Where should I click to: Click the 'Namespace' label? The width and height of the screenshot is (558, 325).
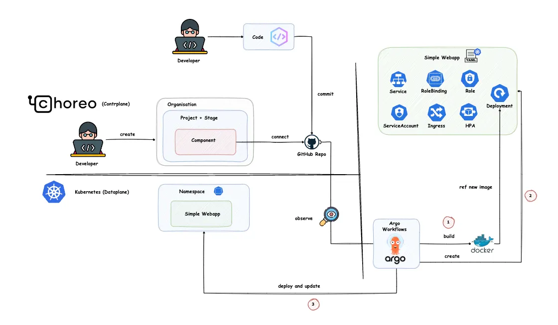tap(192, 191)
